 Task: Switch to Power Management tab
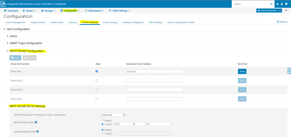click(15, 22)
